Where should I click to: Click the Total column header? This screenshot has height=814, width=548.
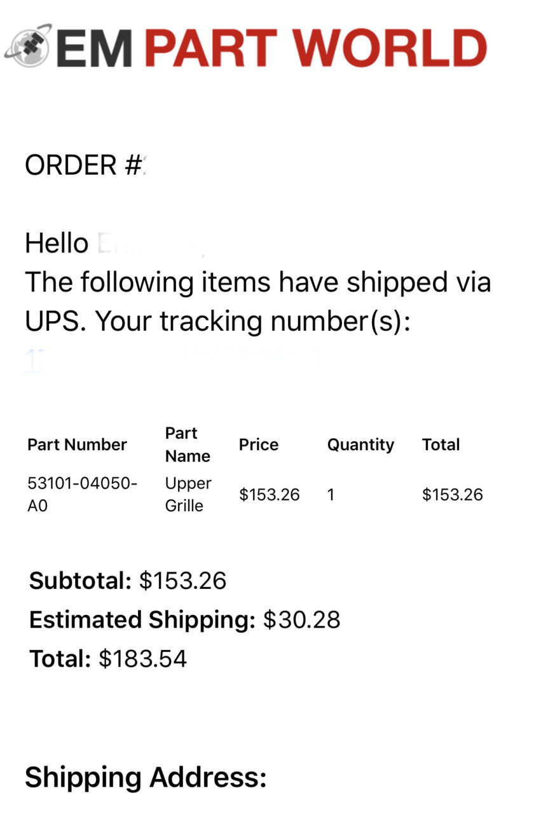point(441,445)
